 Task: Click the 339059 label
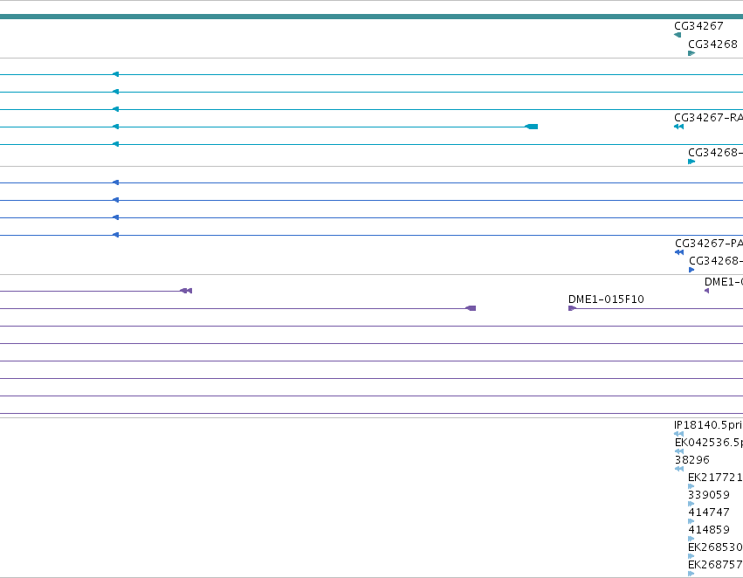tap(709, 494)
